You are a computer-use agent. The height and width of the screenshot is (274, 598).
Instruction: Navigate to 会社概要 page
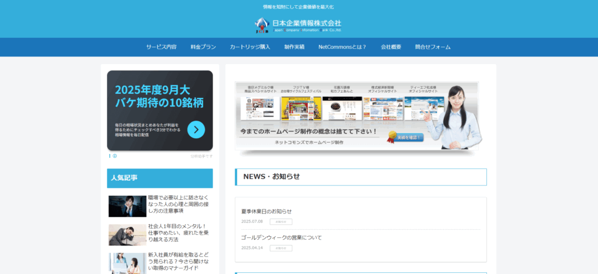coord(391,47)
